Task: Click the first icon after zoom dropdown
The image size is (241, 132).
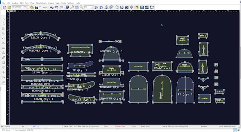Action: (x=96, y=7)
